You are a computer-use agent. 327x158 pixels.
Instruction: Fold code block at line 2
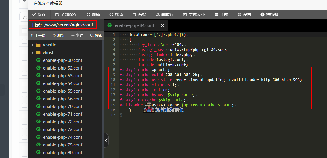click(x=117, y=40)
